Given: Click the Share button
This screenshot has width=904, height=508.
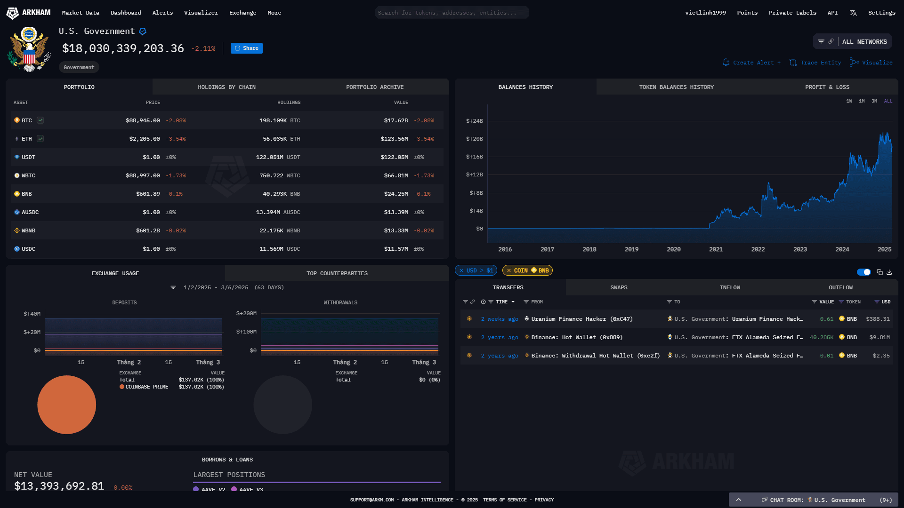Looking at the screenshot, I should (x=247, y=48).
